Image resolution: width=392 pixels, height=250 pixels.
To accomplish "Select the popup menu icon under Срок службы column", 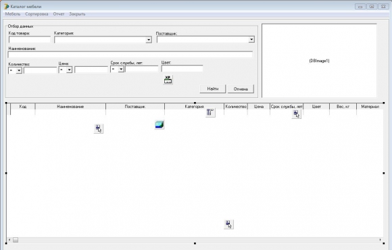I will (x=296, y=114).
